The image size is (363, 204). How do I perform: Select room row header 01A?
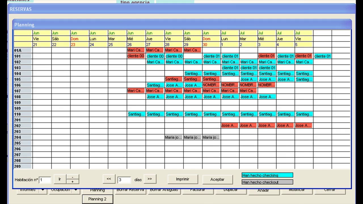[x=23, y=50]
